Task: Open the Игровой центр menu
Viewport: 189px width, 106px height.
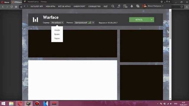Action: [33, 2]
